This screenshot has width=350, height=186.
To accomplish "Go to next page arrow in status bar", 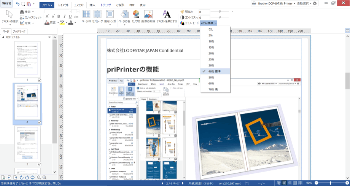I will pyautogui.click(x=183, y=183).
